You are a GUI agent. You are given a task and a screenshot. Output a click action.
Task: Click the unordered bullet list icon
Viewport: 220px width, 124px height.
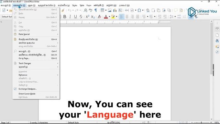point(144,17)
